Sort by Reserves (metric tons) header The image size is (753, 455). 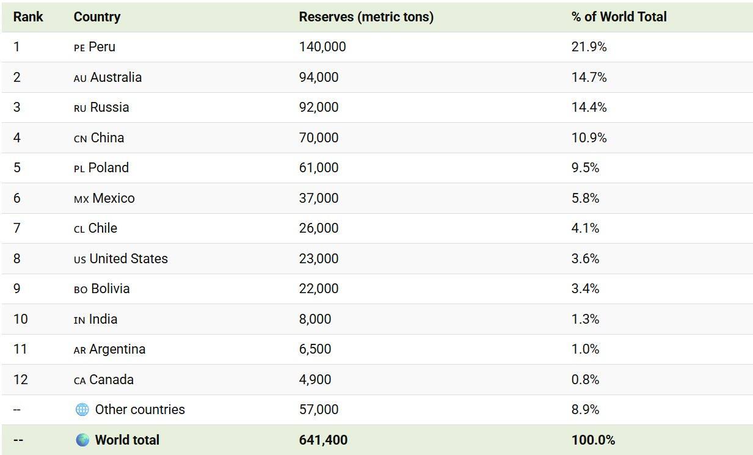coord(366,17)
